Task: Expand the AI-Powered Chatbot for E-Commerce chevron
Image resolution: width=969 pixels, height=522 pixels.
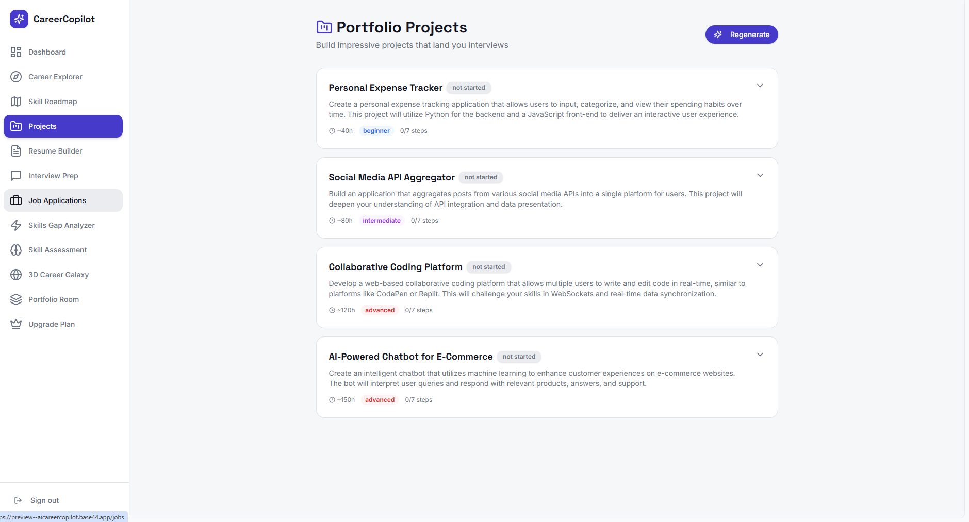Action: [760, 355]
